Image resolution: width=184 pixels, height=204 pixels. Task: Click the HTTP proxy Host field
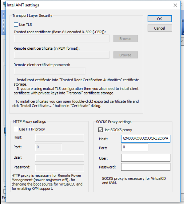59,138
